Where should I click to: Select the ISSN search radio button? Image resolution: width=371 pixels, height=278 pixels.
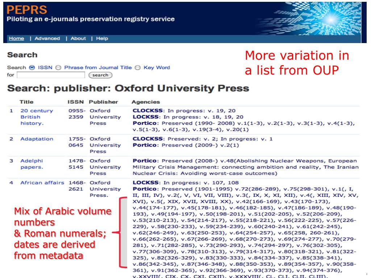32,68
